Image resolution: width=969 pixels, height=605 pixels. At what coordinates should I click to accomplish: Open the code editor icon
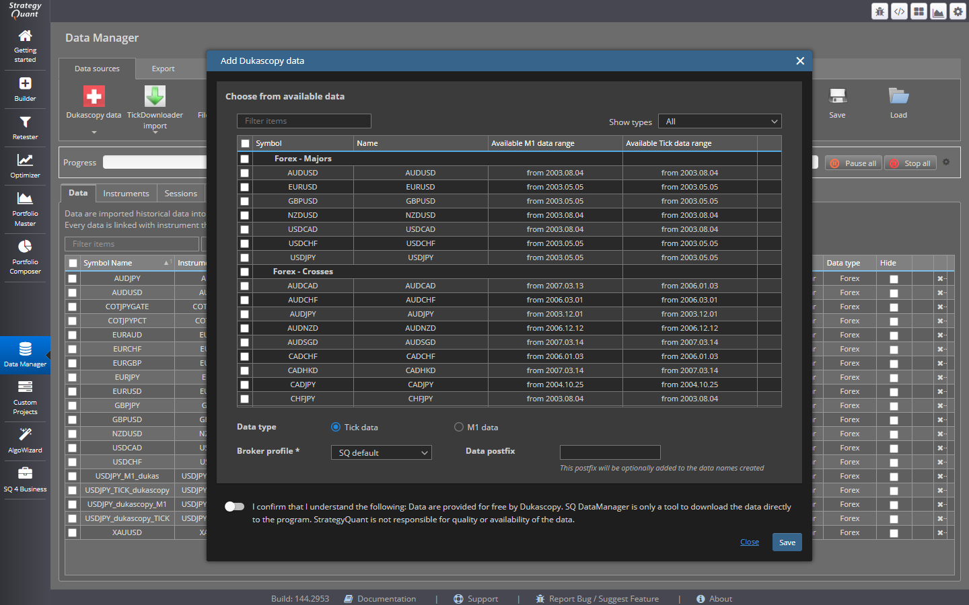pyautogui.click(x=899, y=11)
